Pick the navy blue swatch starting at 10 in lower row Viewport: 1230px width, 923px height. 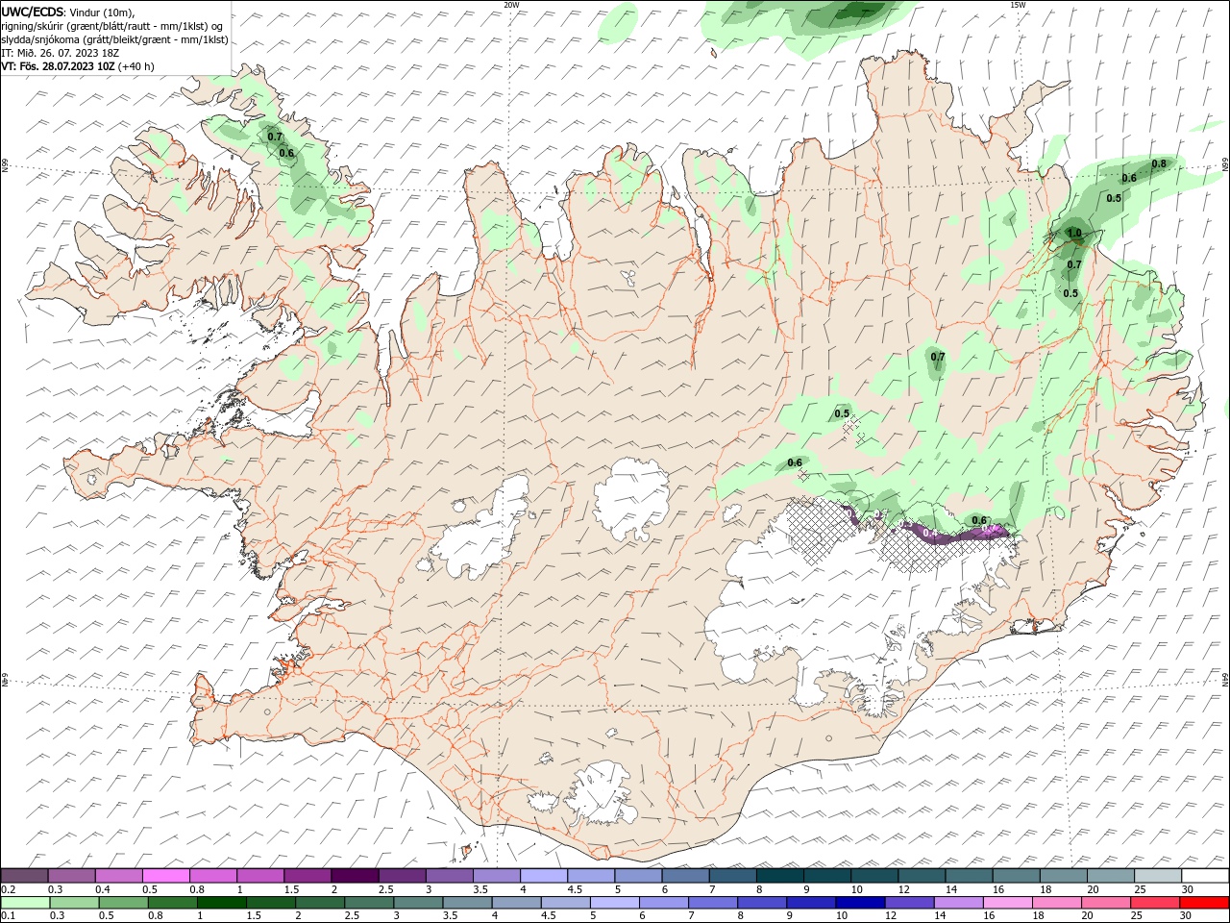860,903
